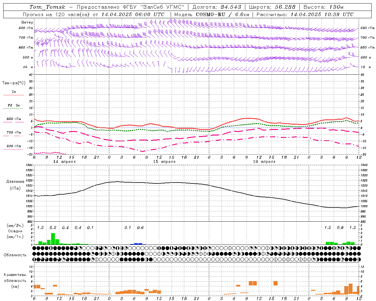376x301 pixels.
Task: Click the "Тем-ра(°C)" axis label
Action: tap(14, 83)
